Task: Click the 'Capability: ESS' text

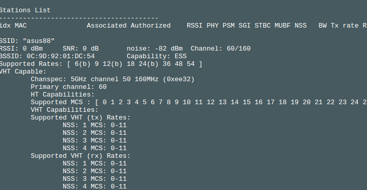Action: (x=156, y=56)
